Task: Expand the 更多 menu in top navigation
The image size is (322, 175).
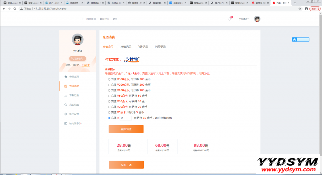Action: [x=115, y=19]
